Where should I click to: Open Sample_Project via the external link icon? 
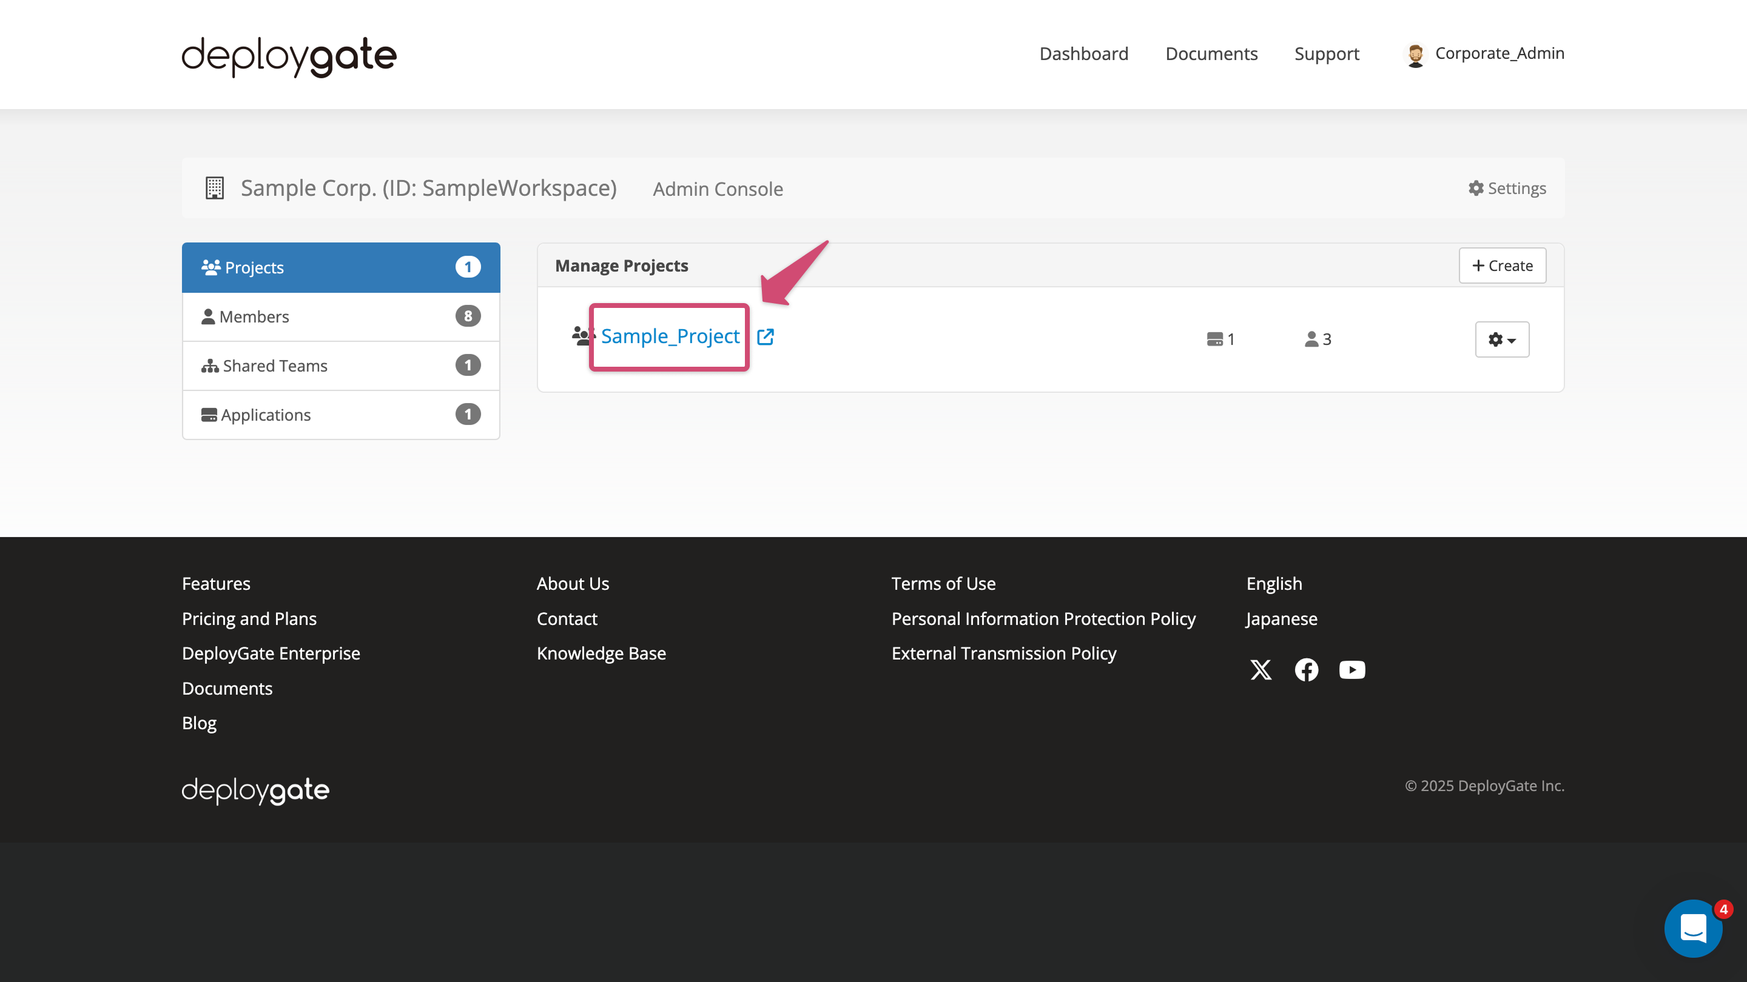tap(766, 337)
